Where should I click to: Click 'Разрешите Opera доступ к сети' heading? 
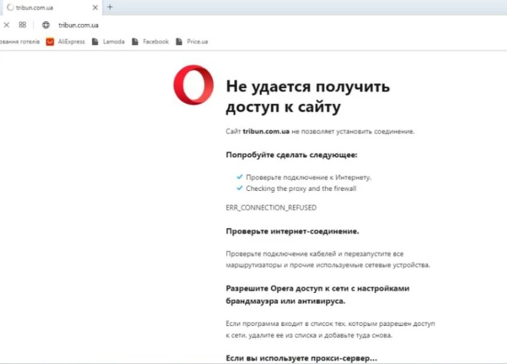point(318,294)
